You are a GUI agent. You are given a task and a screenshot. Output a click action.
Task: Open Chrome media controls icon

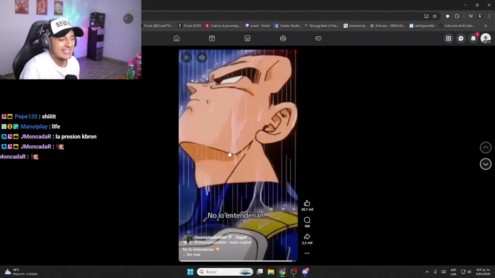pos(471,16)
